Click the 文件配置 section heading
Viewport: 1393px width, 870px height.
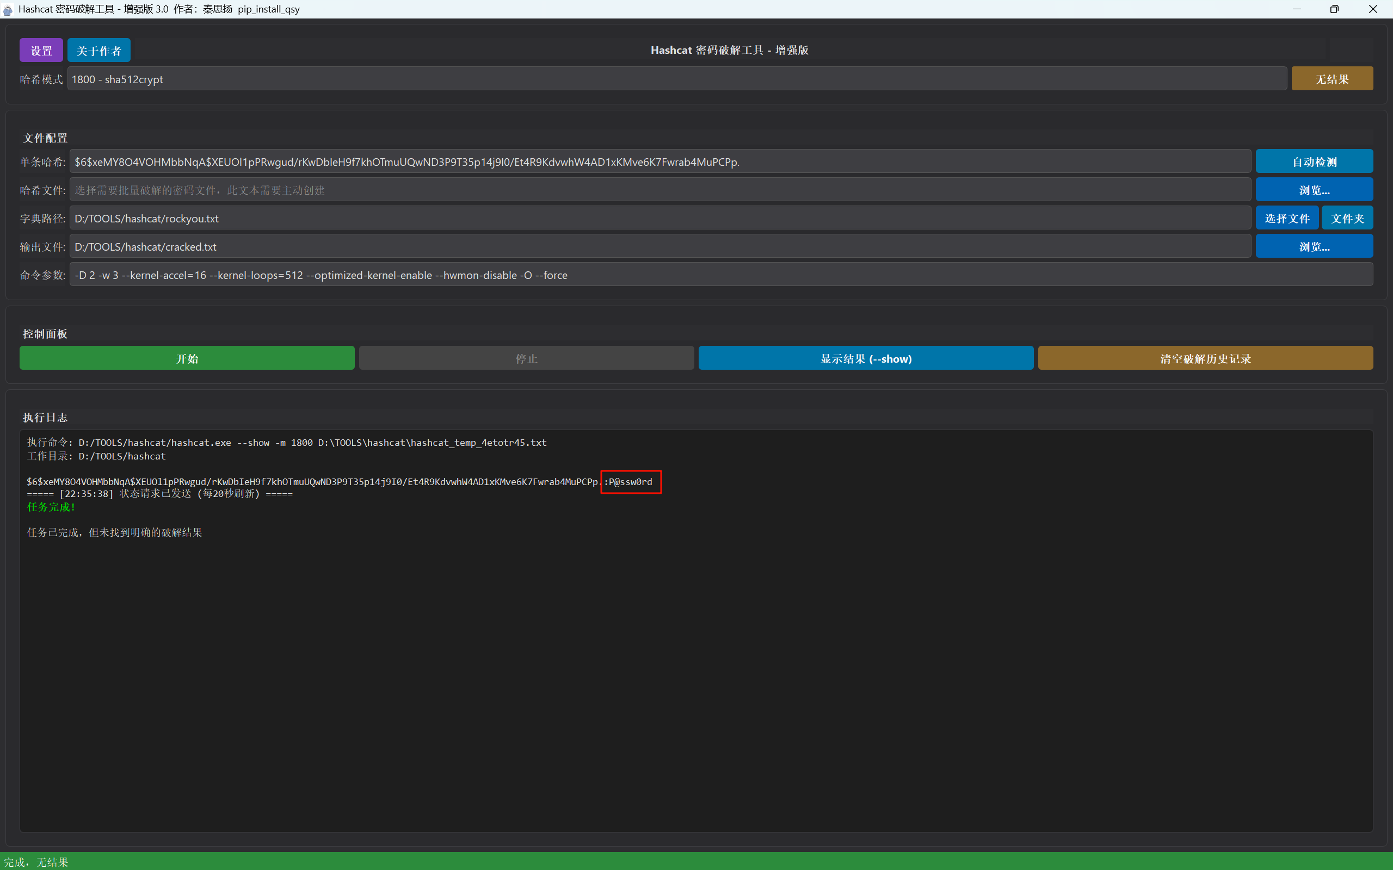point(45,138)
